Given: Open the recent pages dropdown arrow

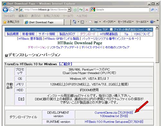Looking at the screenshot, I should (17, 10).
